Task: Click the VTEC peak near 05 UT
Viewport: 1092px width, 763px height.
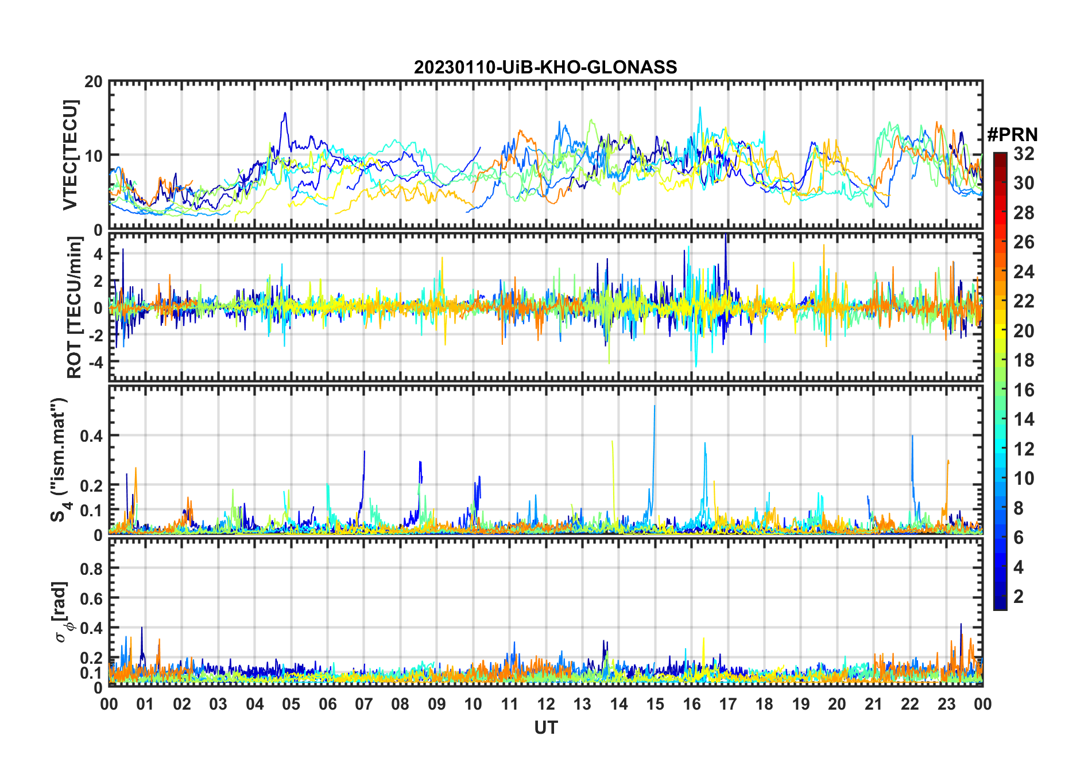Action: (285, 114)
